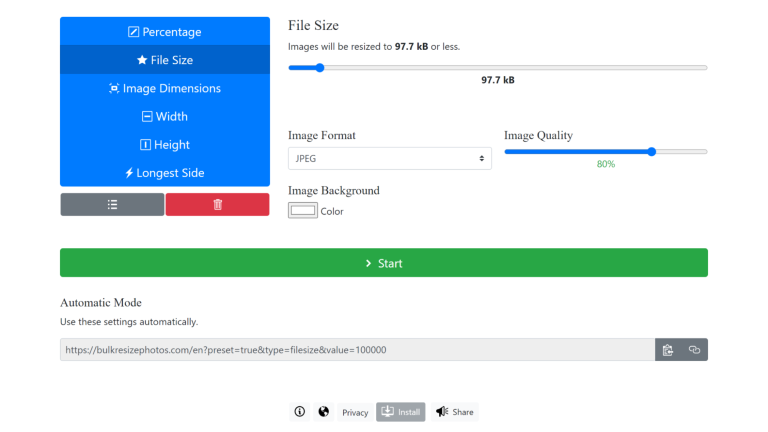Choose the Width resize mode

point(164,116)
